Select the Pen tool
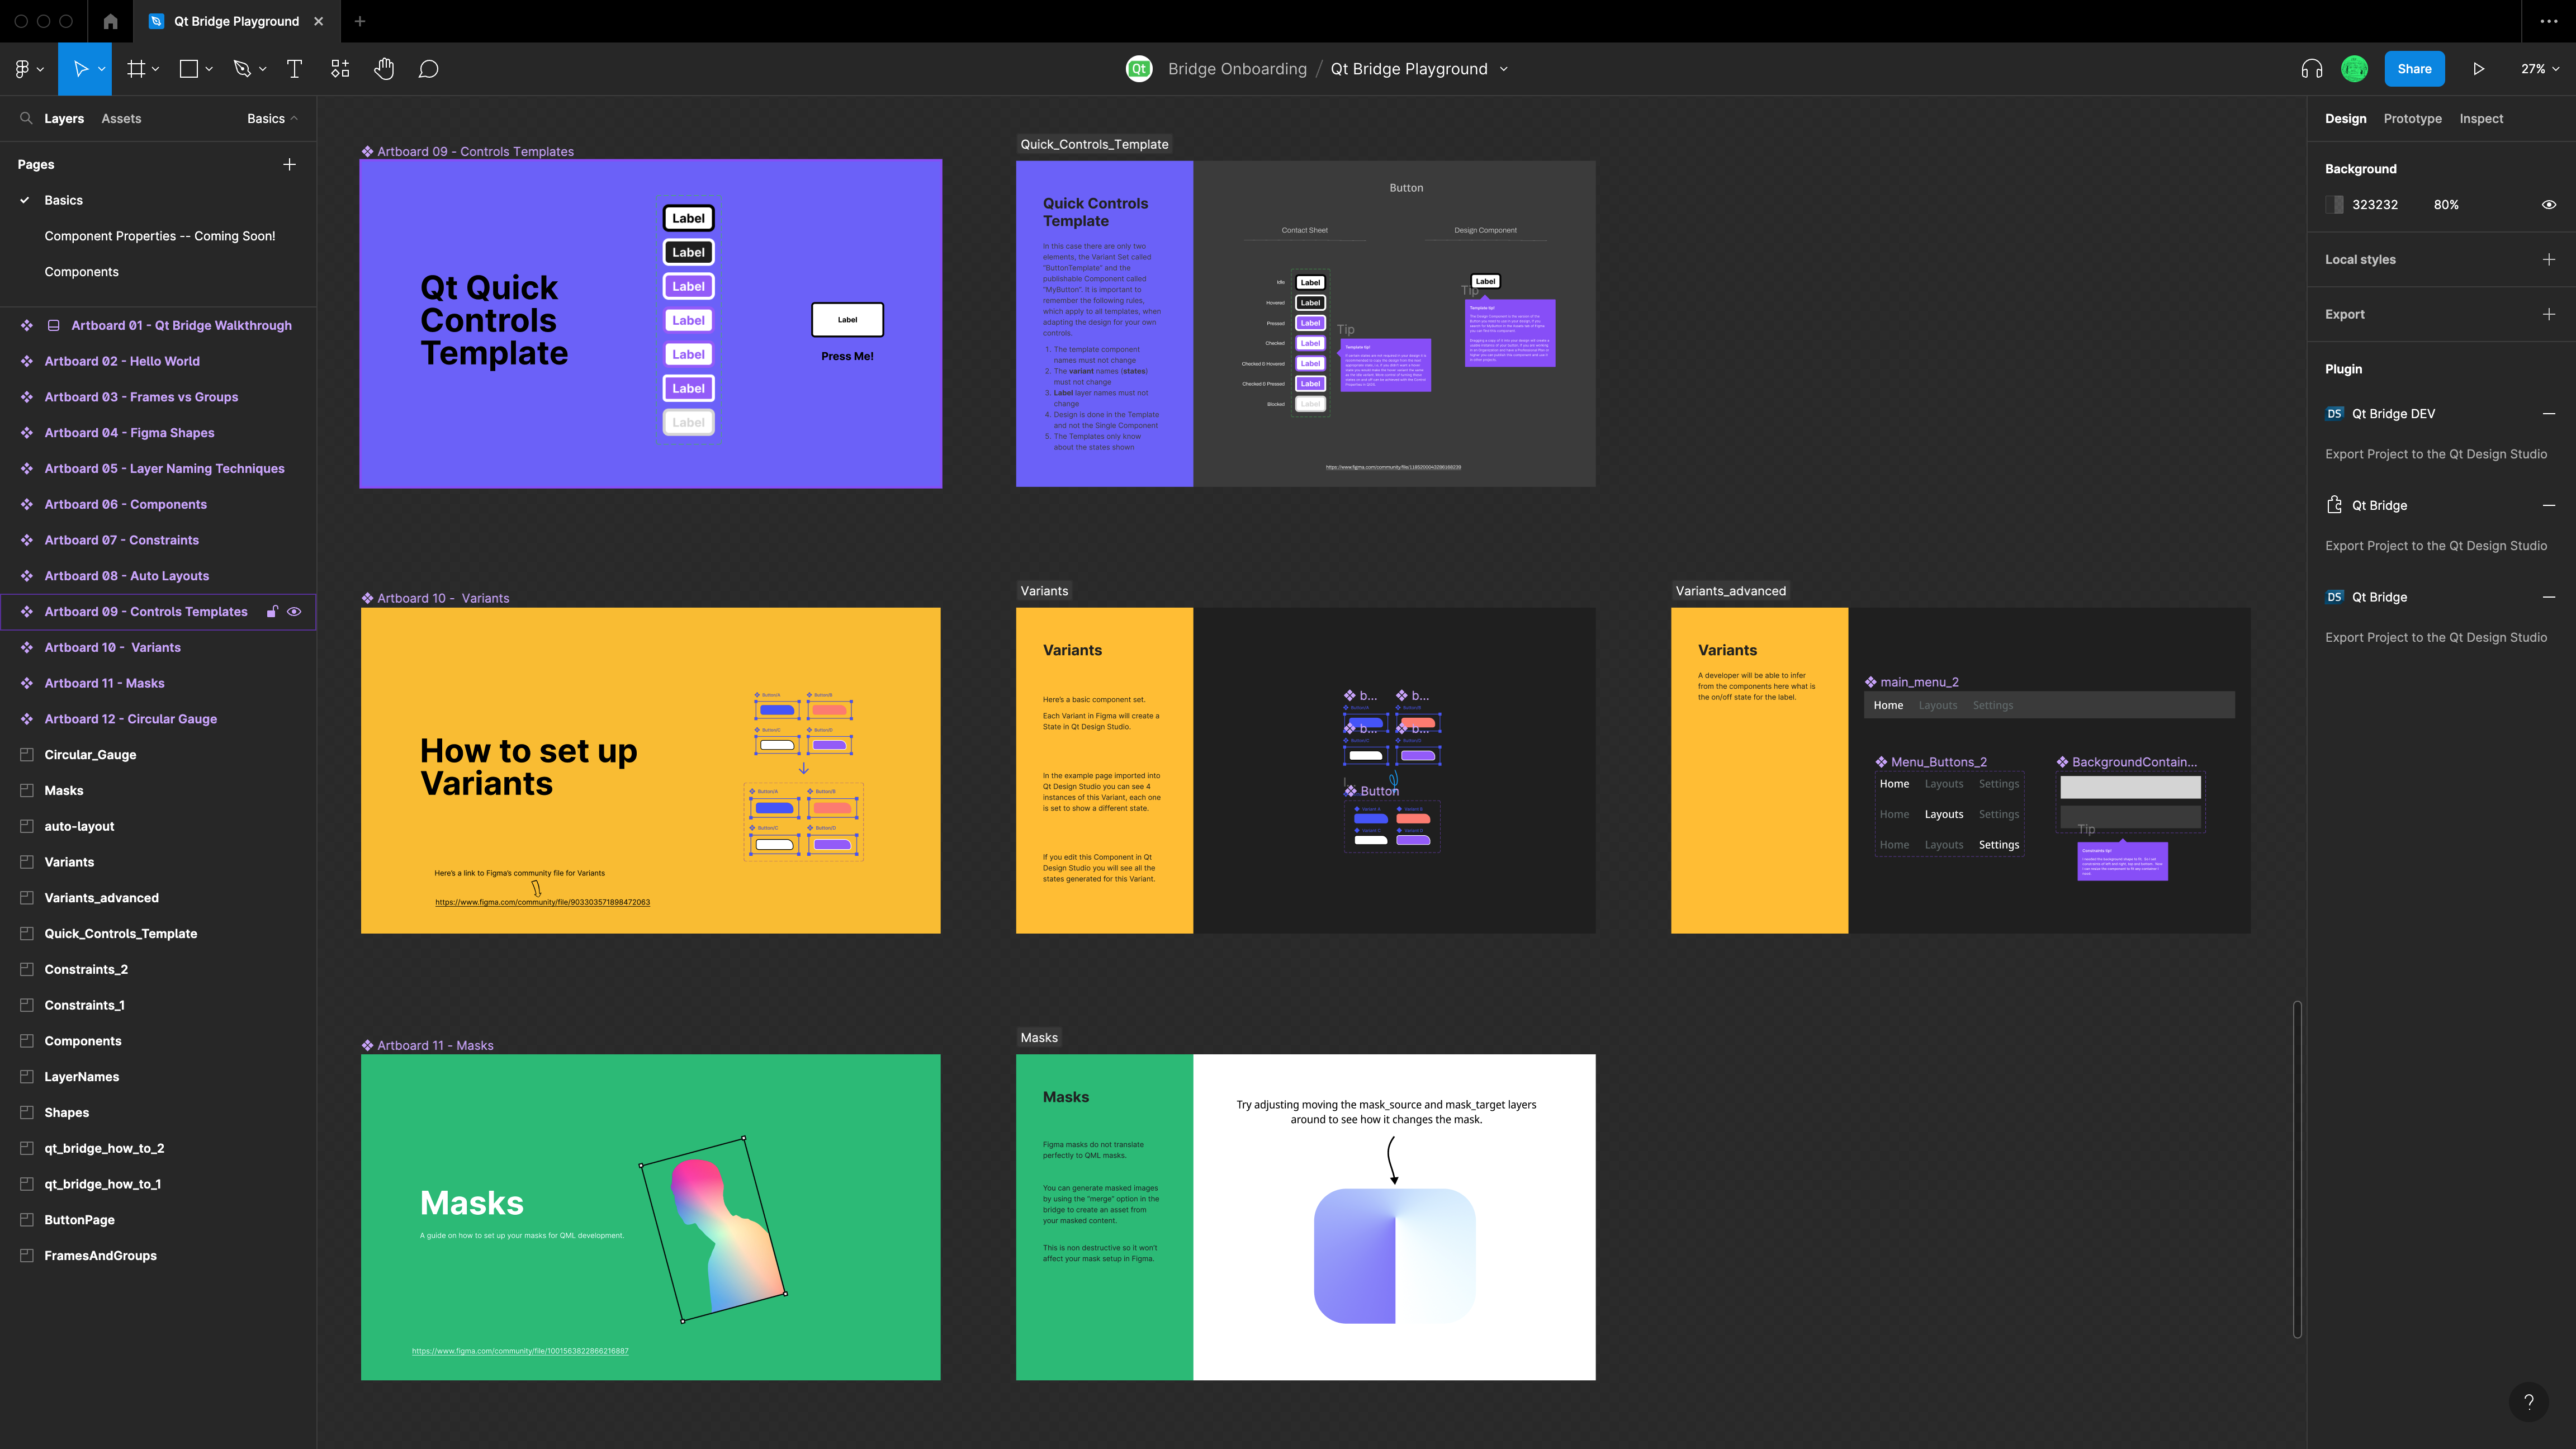The image size is (2576, 1449). point(242,68)
